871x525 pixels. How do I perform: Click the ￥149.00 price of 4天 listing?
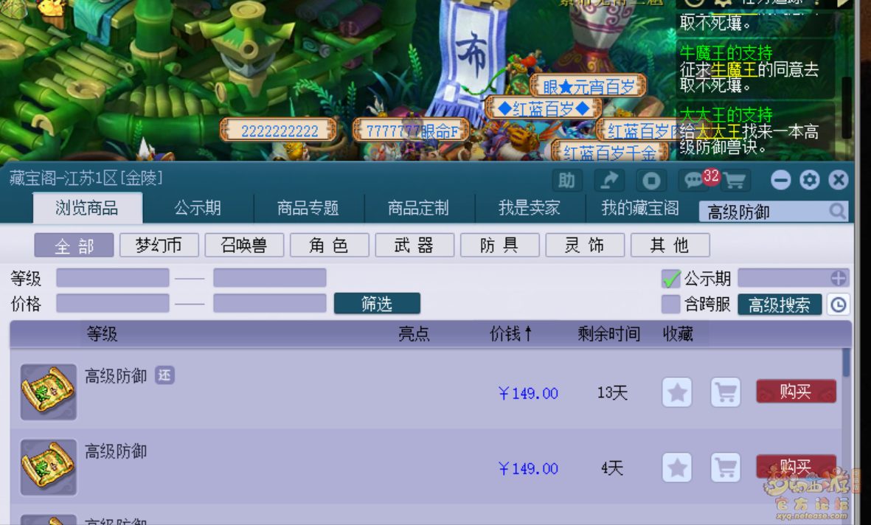[x=528, y=468]
